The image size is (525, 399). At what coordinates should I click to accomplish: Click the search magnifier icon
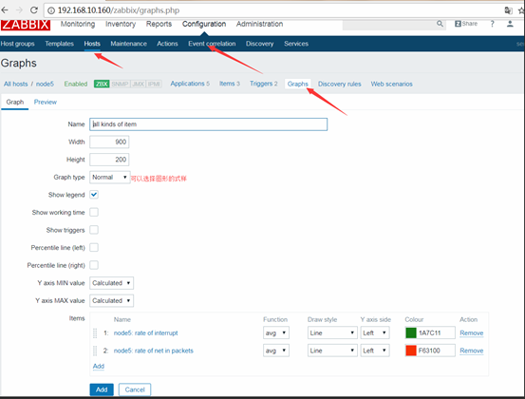tap(440, 24)
